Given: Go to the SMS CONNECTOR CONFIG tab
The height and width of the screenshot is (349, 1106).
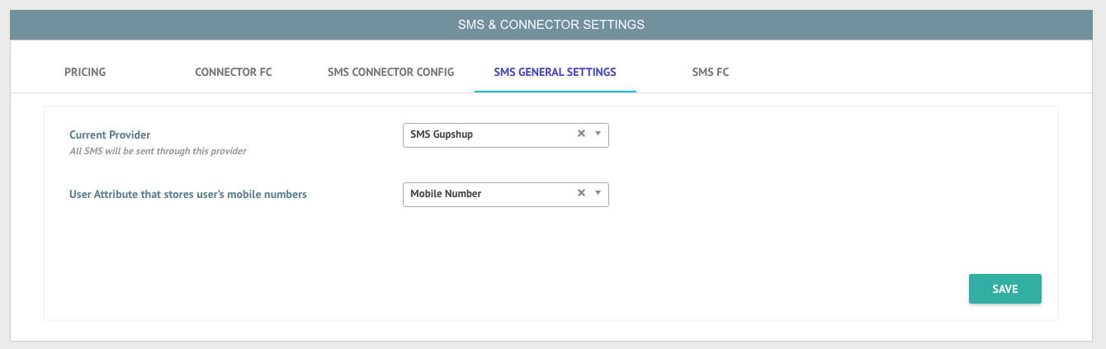Looking at the screenshot, I should [391, 72].
